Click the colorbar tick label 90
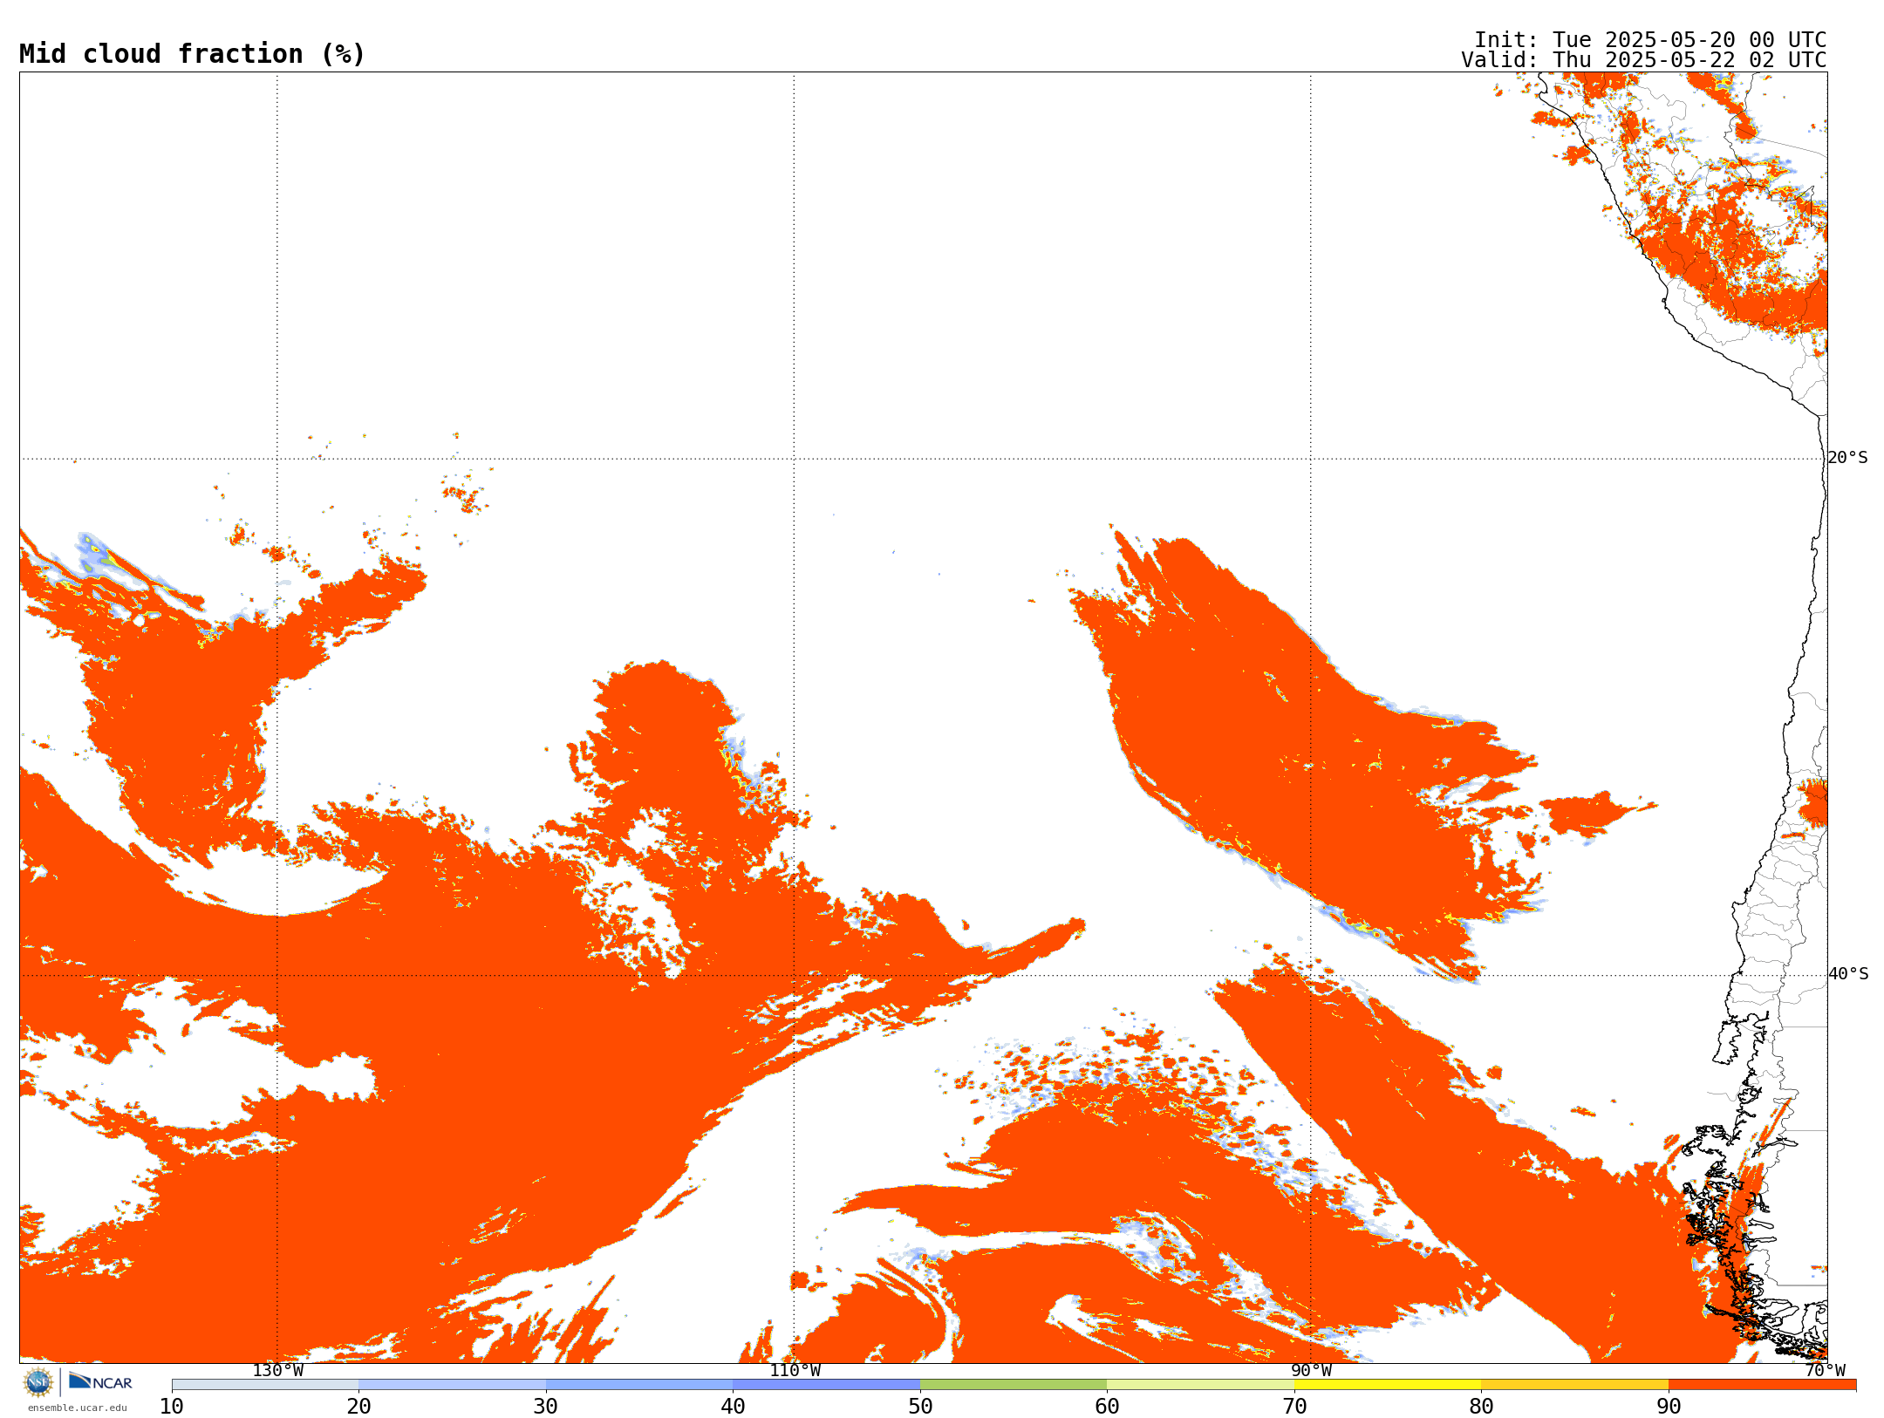The image size is (1884, 1418). click(x=1669, y=1407)
